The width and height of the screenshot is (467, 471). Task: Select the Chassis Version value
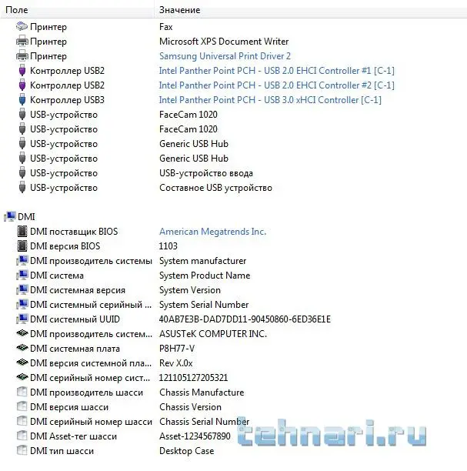tap(190, 407)
